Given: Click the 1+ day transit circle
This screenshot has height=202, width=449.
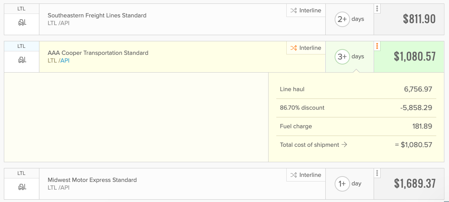Looking at the screenshot, I should [x=342, y=184].
